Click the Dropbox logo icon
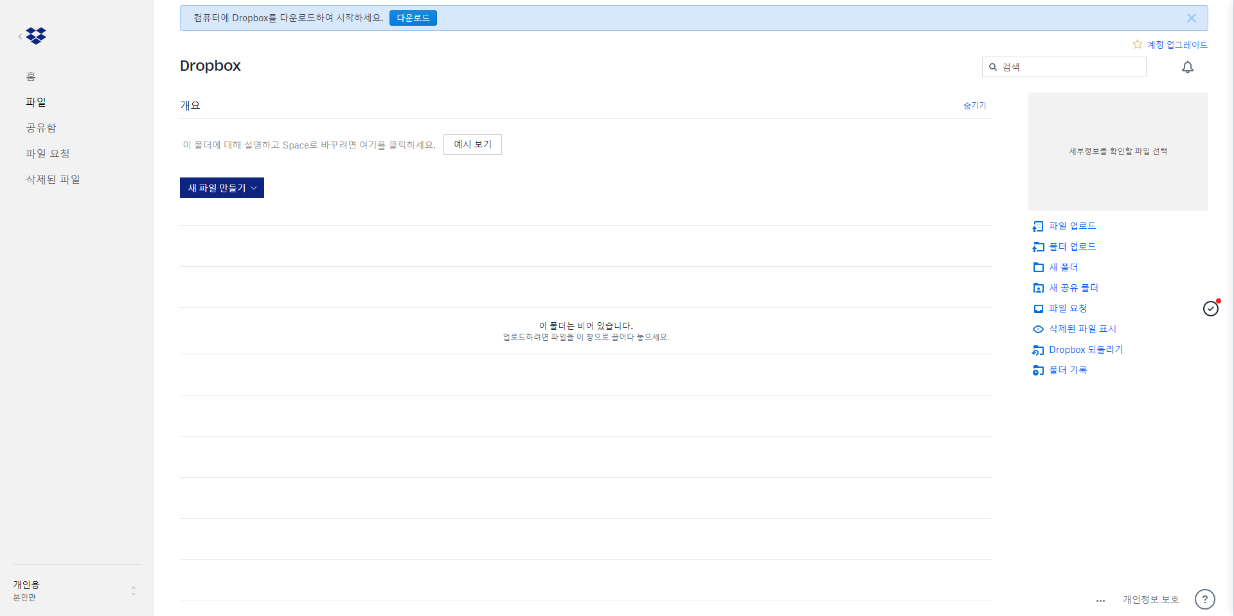The width and height of the screenshot is (1234, 616). (36, 36)
